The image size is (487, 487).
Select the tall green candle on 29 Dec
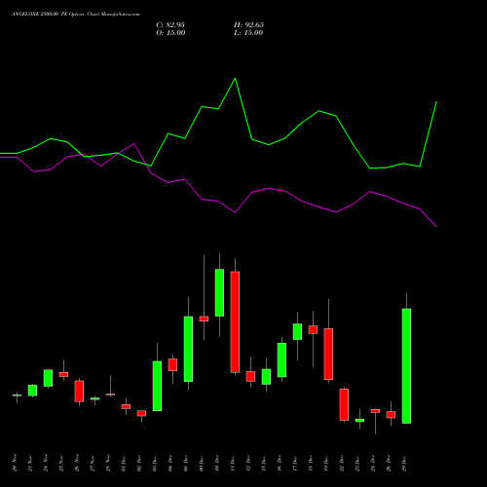tap(406, 366)
